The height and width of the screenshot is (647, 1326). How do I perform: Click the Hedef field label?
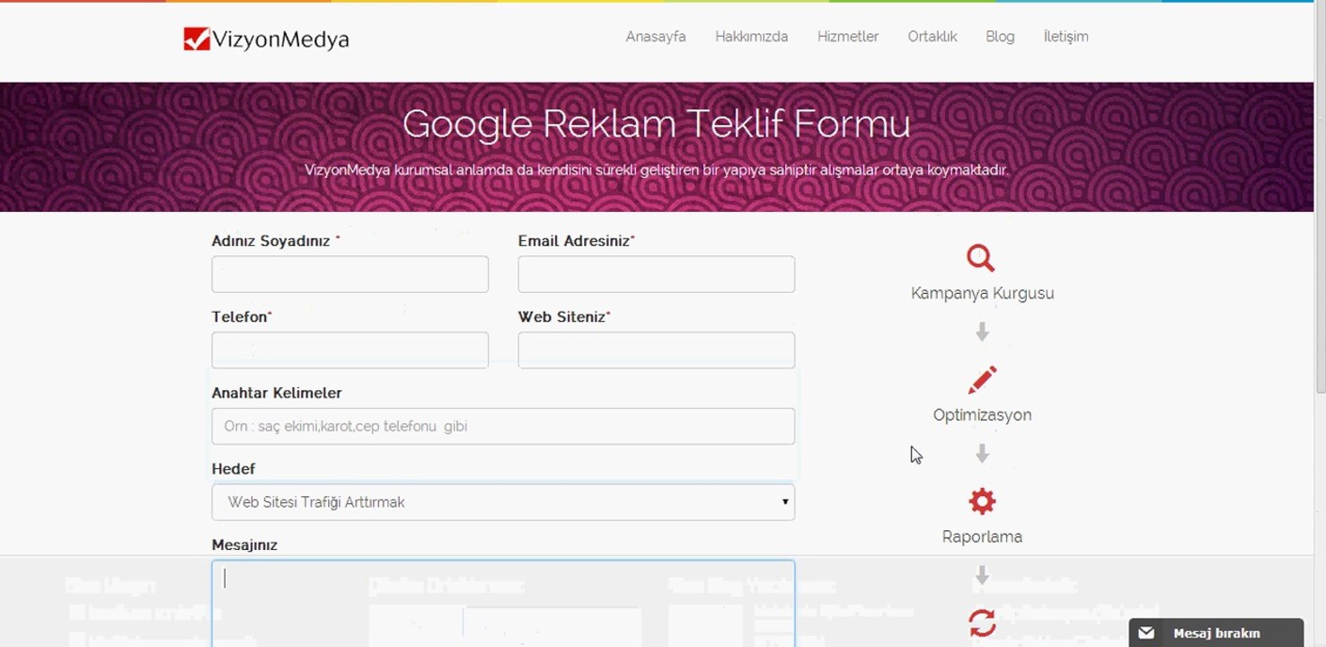pos(234,469)
